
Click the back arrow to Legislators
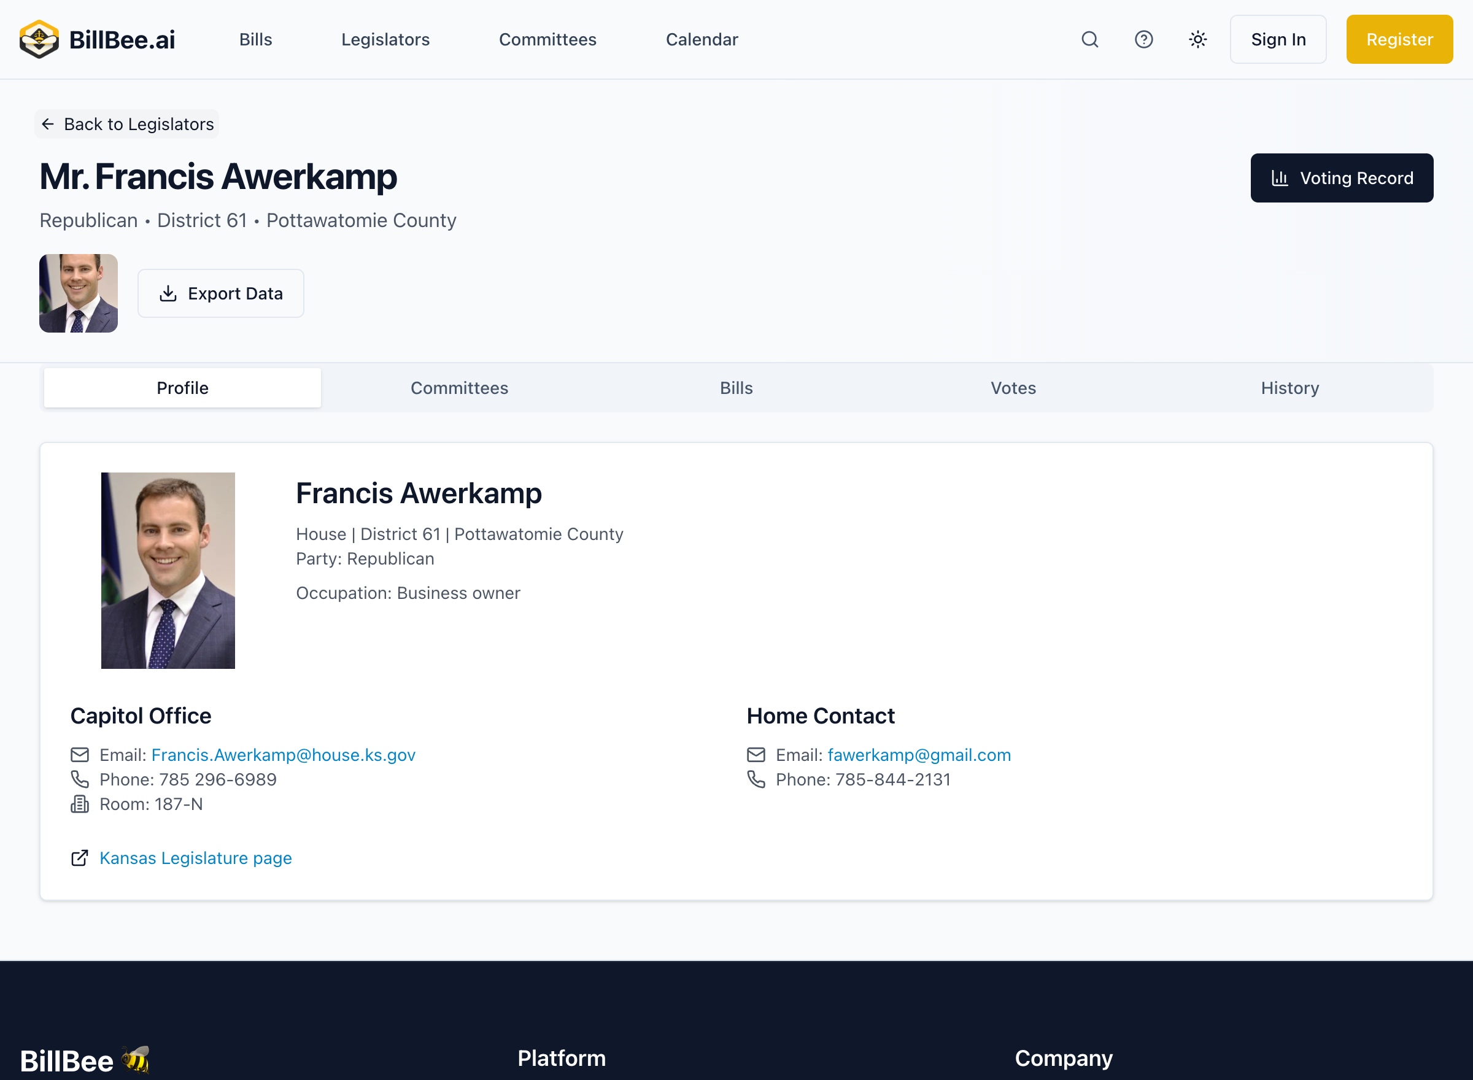tap(48, 123)
